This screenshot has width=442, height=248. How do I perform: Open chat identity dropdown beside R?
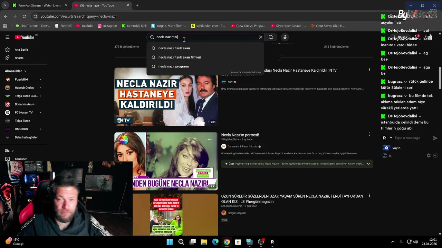pos(391,138)
